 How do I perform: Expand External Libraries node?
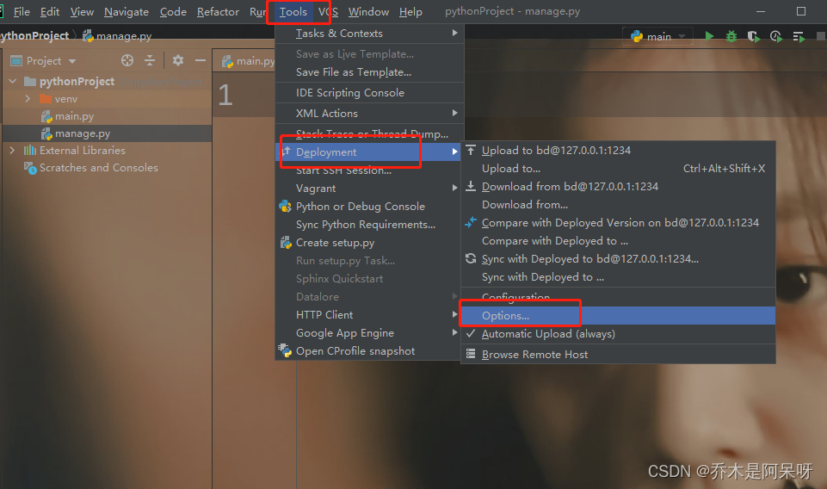click(13, 151)
